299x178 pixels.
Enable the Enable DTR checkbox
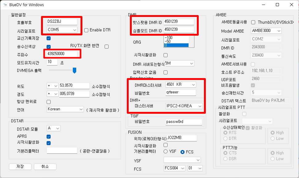(x=86, y=30)
